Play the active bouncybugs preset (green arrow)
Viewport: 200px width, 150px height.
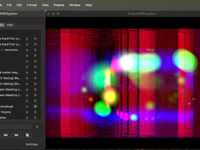coord(35,106)
